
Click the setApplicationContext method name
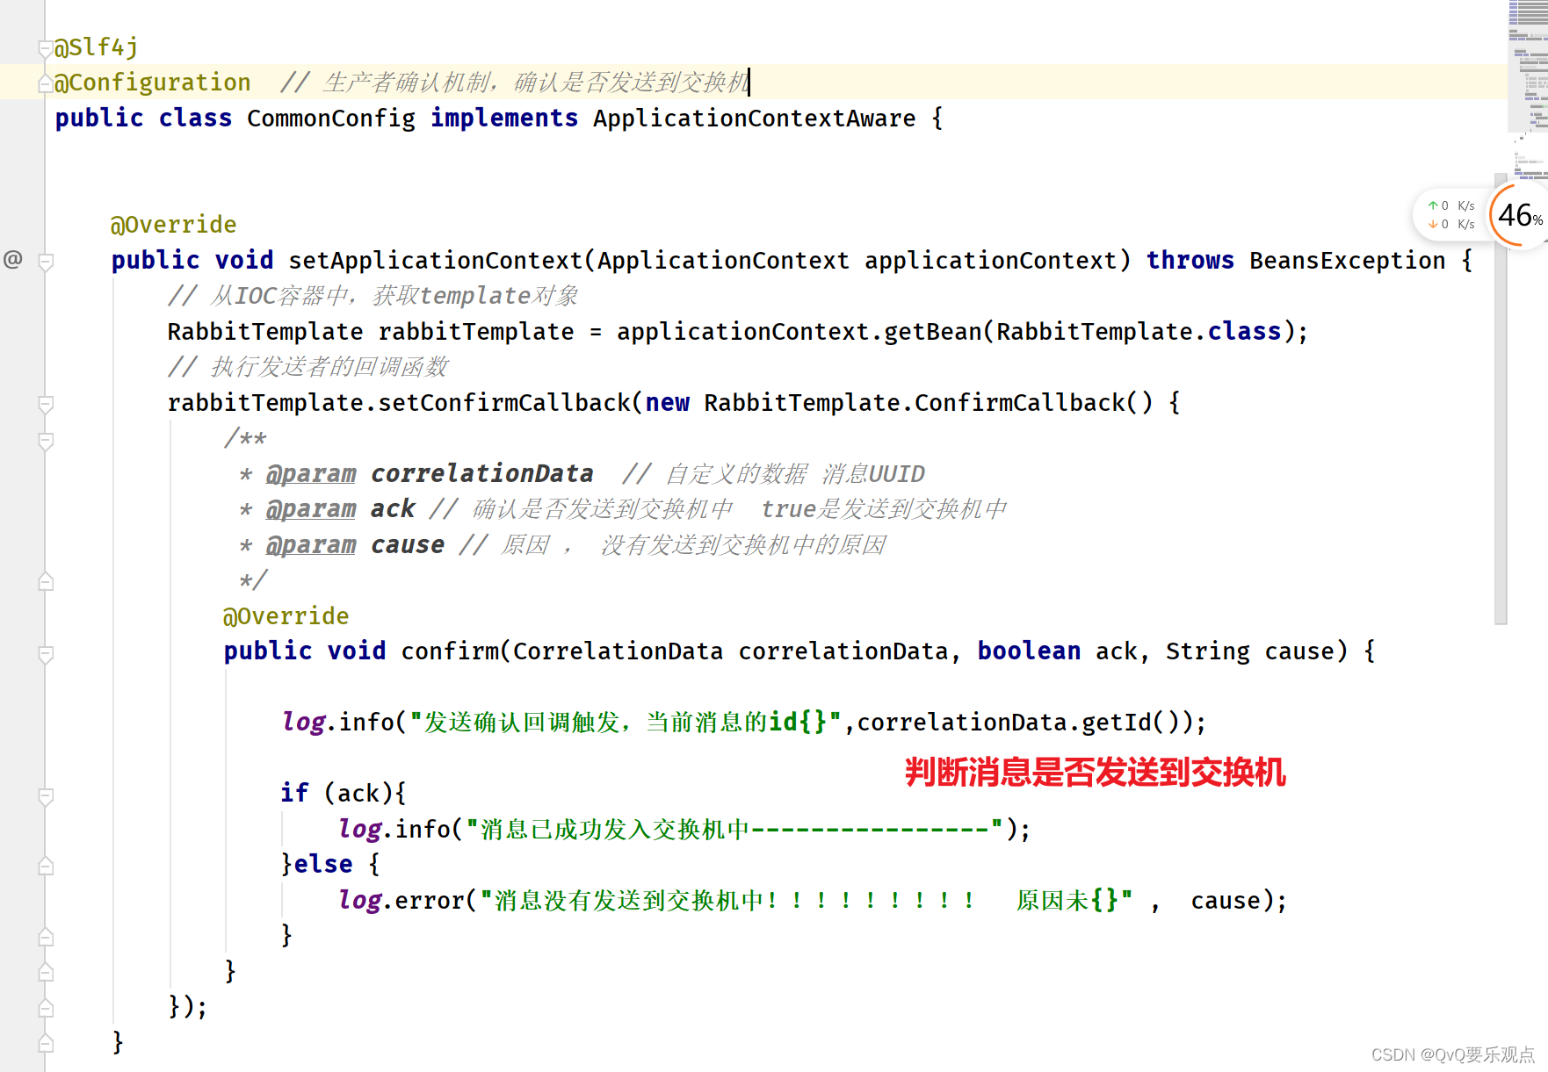436,261
